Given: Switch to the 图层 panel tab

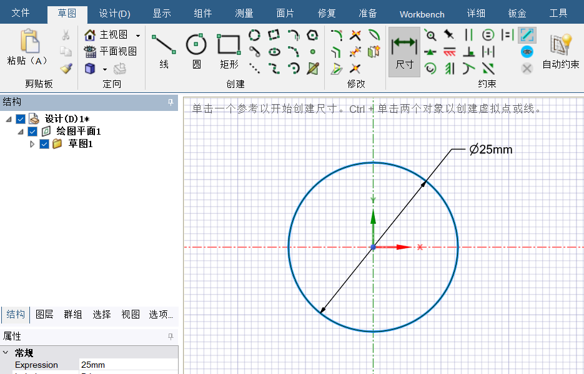Looking at the screenshot, I should [44, 314].
